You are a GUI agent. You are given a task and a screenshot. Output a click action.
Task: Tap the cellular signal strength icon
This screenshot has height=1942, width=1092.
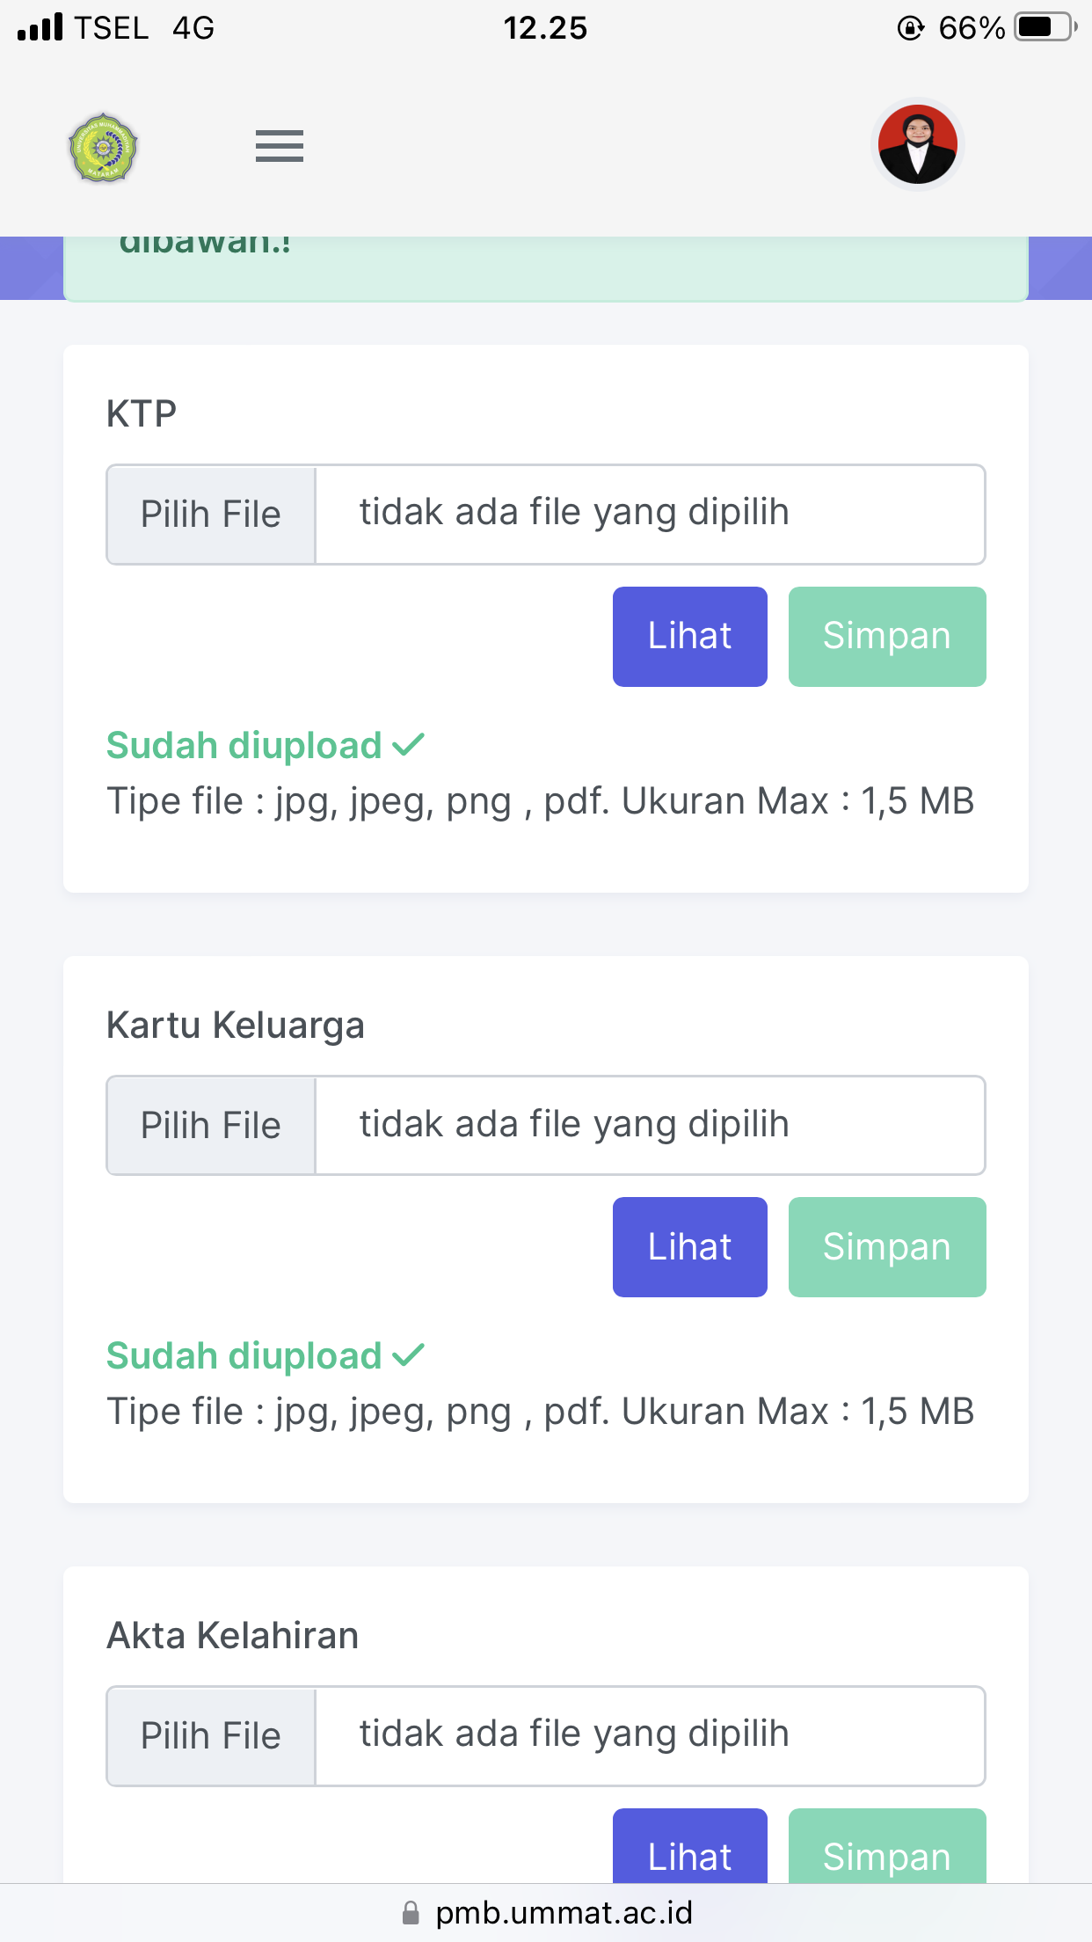(40, 28)
